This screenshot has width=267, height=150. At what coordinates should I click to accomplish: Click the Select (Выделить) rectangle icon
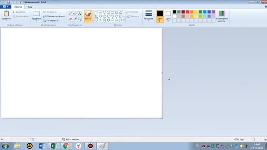37,14
